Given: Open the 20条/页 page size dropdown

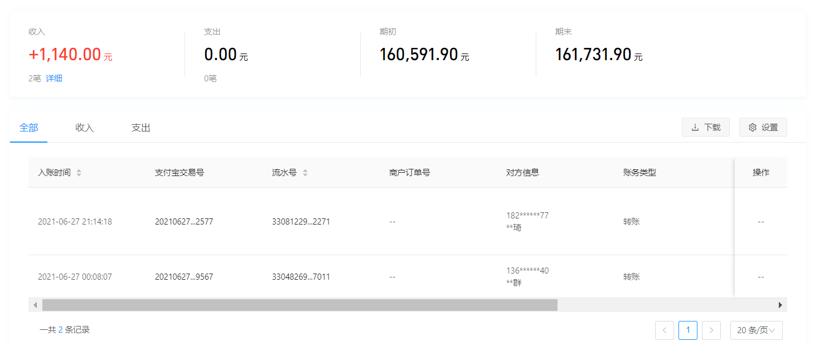Looking at the screenshot, I should coord(756,330).
